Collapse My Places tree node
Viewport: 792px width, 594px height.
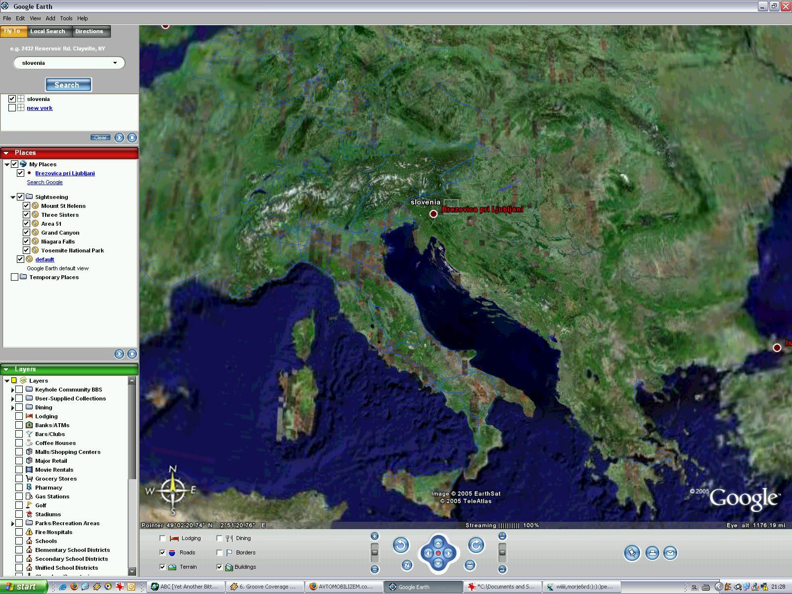(6, 164)
